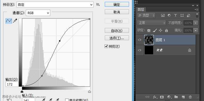This screenshot has width=204, height=101.
Task: Click the 背景 layer name
Action: tap(159, 50)
